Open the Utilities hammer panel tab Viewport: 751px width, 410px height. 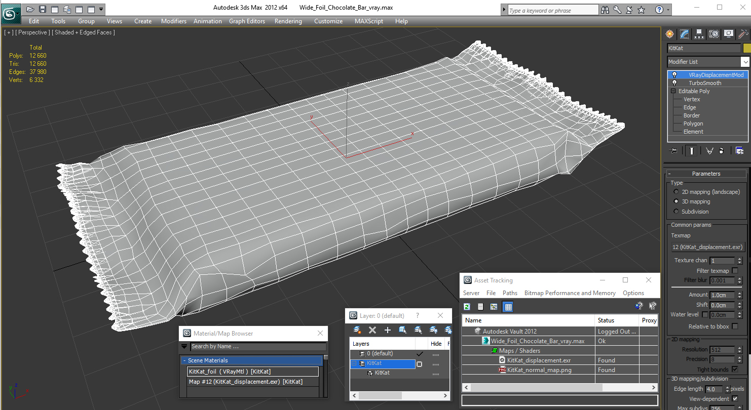pyautogui.click(x=743, y=34)
